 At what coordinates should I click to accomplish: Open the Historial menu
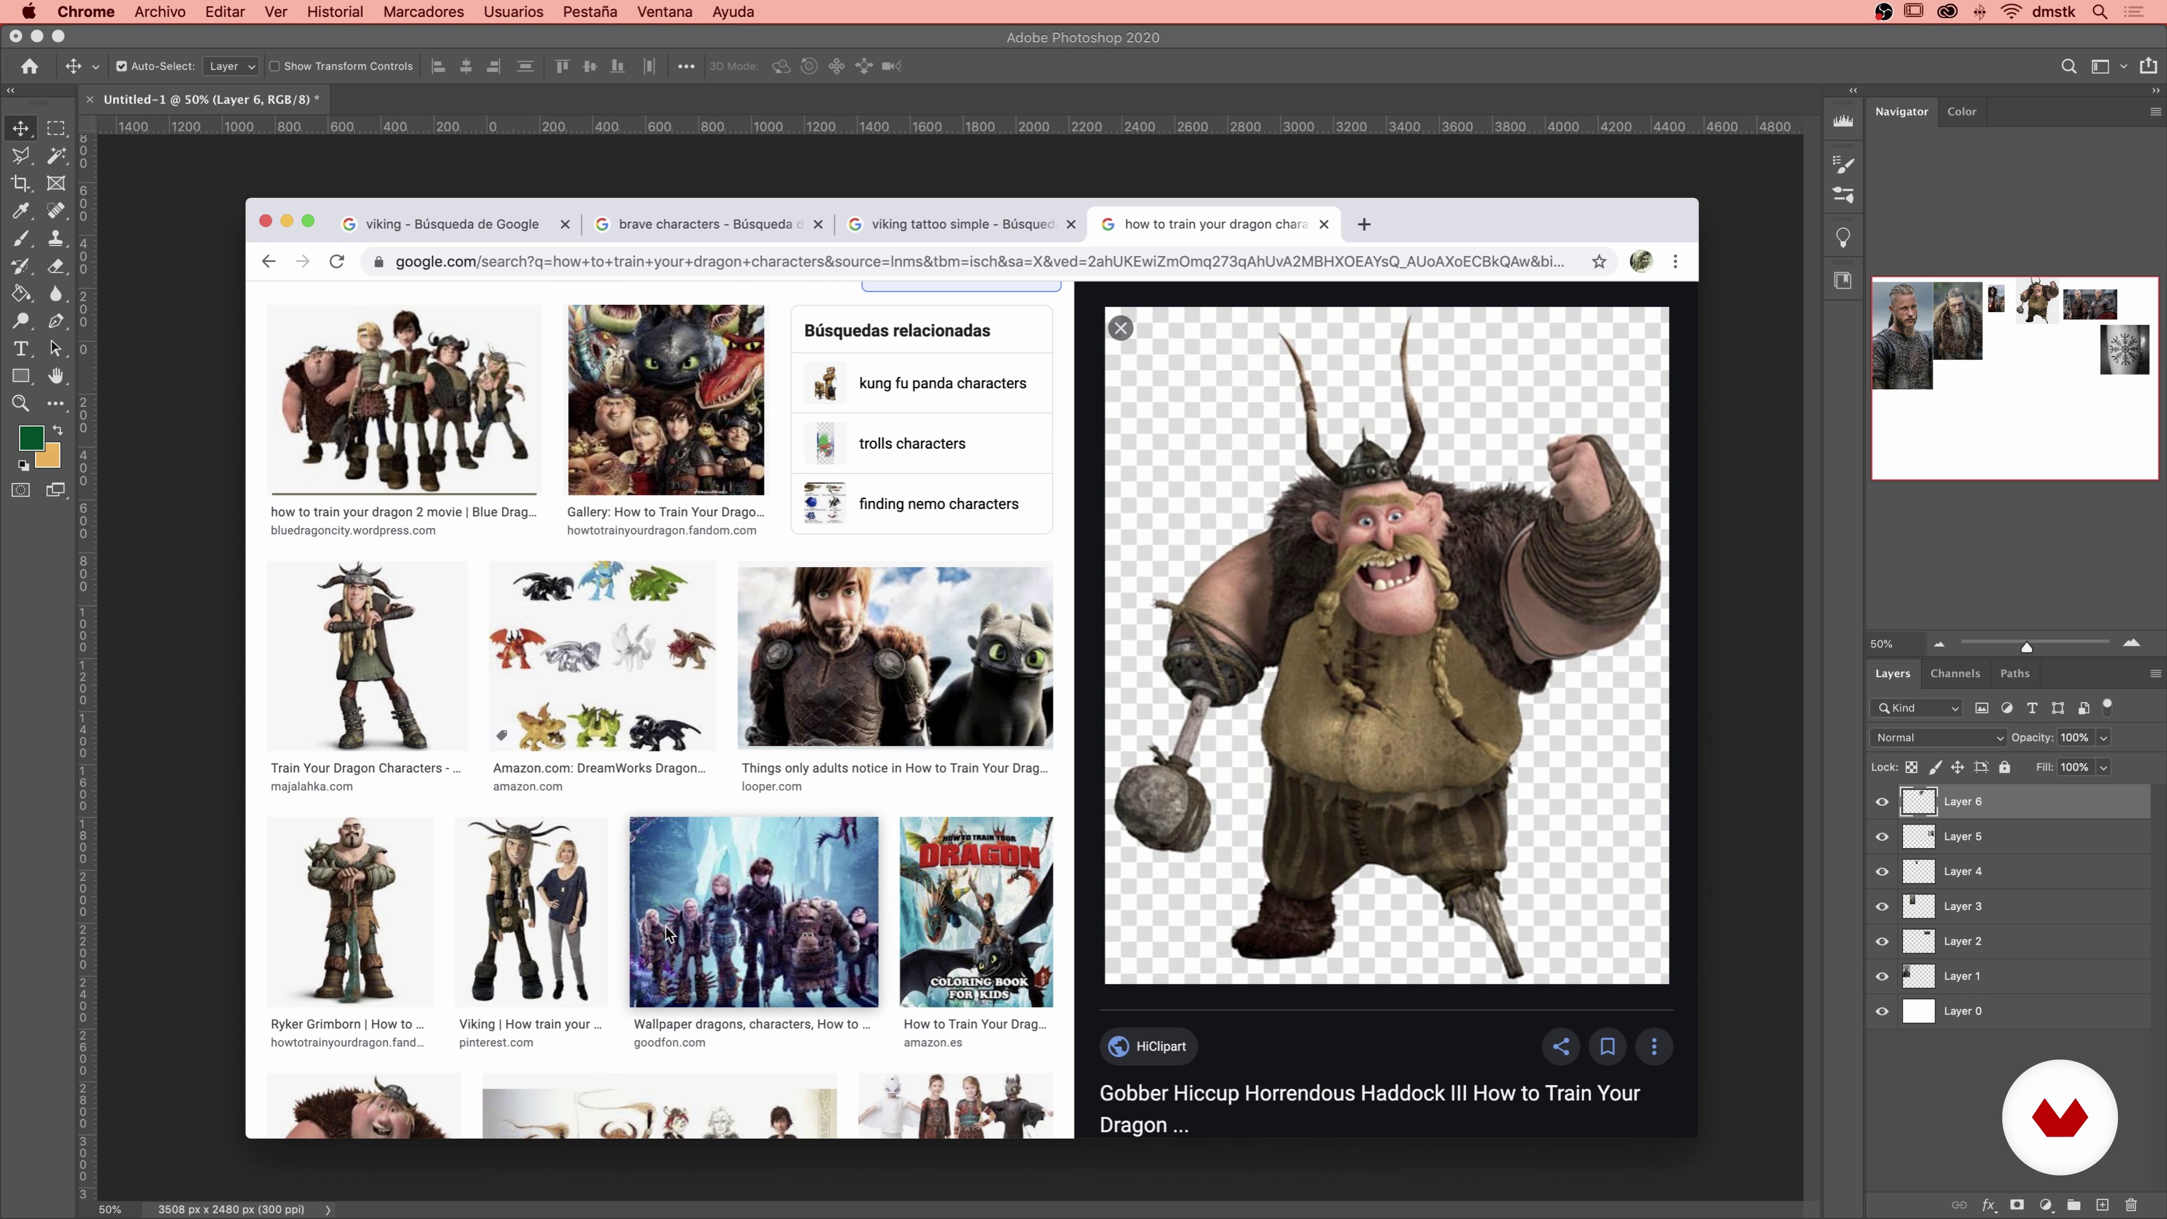(x=335, y=12)
